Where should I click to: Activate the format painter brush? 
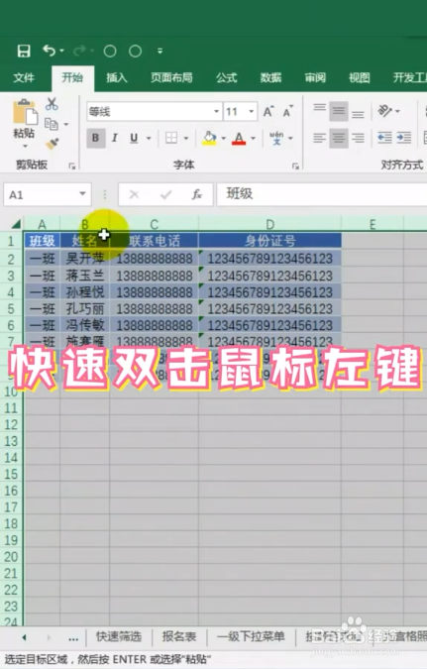pyautogui.click(x=53, y=144)
